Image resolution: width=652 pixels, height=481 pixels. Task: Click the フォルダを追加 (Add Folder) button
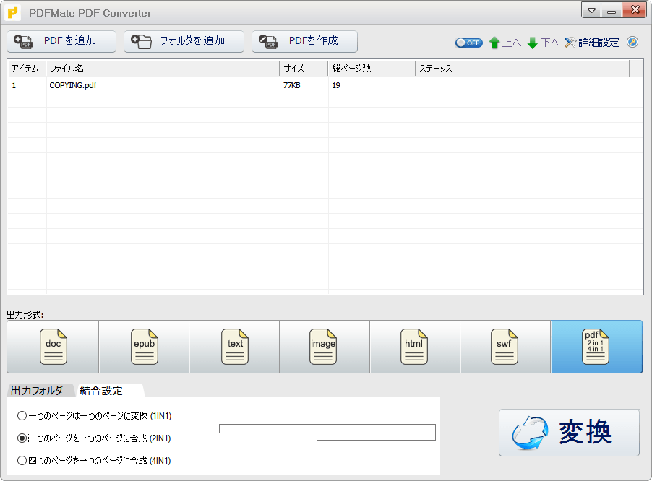[x=184, y=41]
